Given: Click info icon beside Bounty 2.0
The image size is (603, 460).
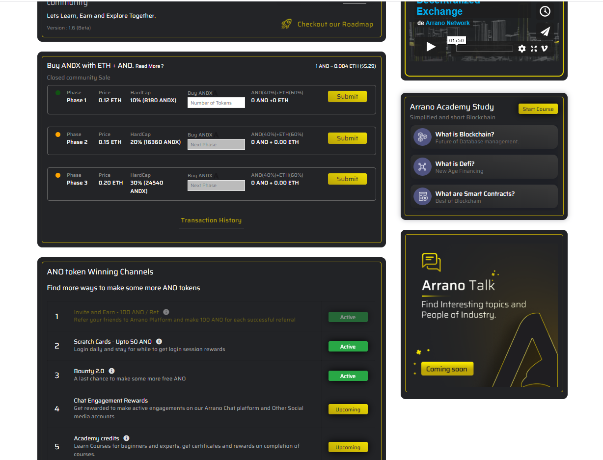Looking at the screenshot, I should (x=111, y=371).
